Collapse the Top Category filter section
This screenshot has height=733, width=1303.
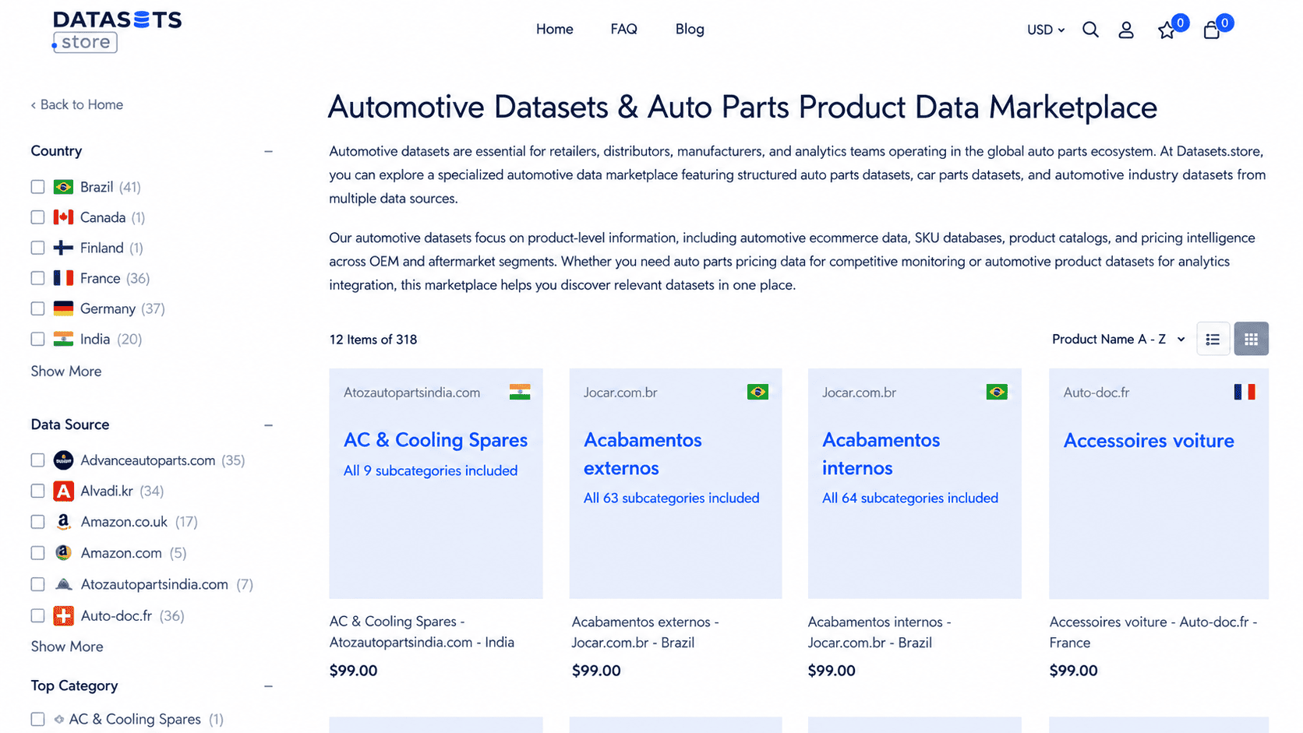tap(268, 686)
